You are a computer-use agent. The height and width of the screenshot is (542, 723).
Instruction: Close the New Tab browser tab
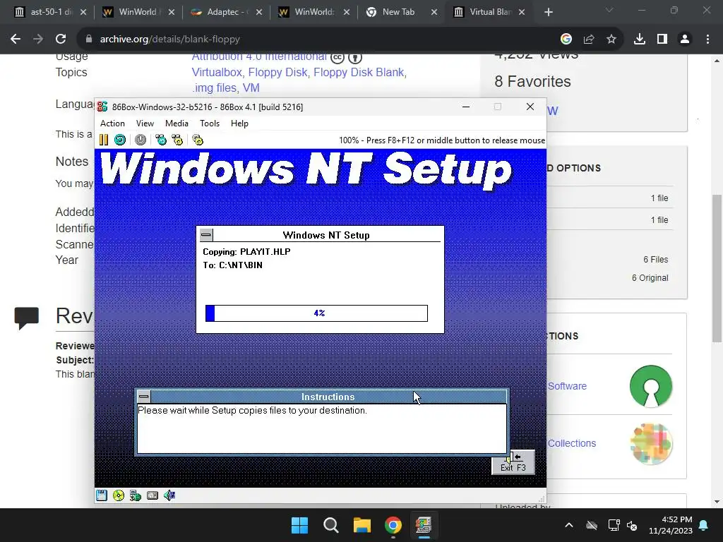[x=434, y=12]
